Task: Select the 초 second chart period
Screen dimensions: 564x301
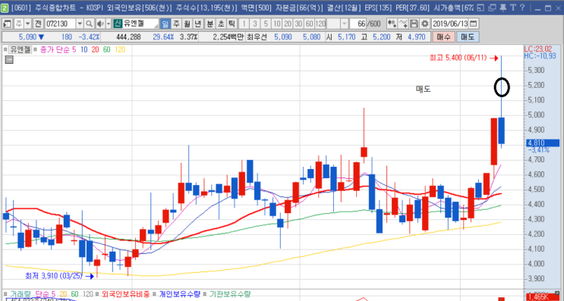Action: point(221,24)
